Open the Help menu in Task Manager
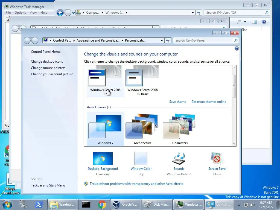Screen dimensions: 280x210 click(x=44, y=13)
